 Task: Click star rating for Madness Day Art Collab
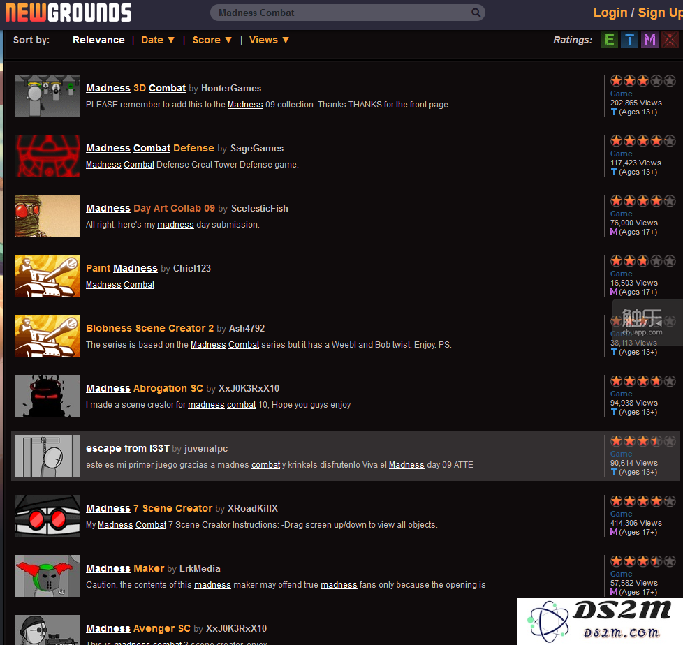[x=643, y=201]
